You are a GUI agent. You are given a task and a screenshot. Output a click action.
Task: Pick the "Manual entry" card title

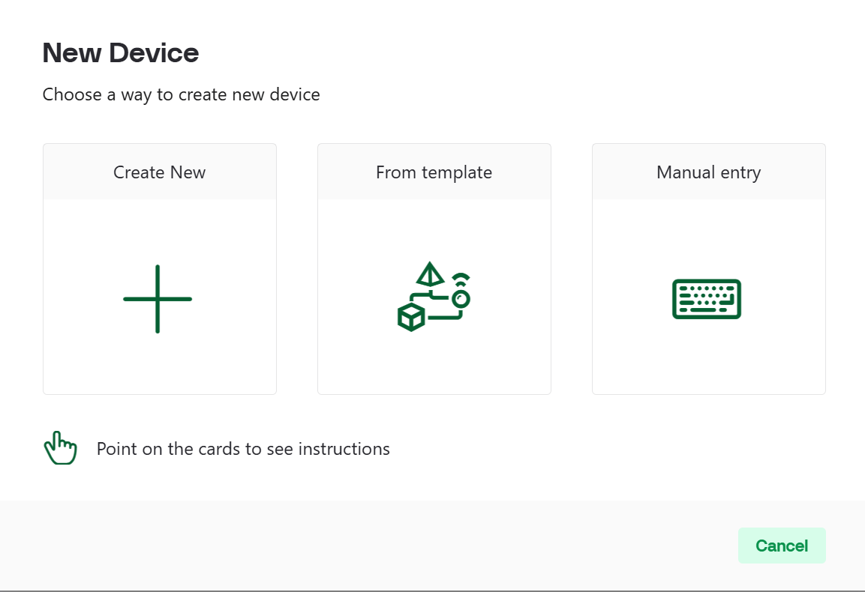tap(708, 172)
